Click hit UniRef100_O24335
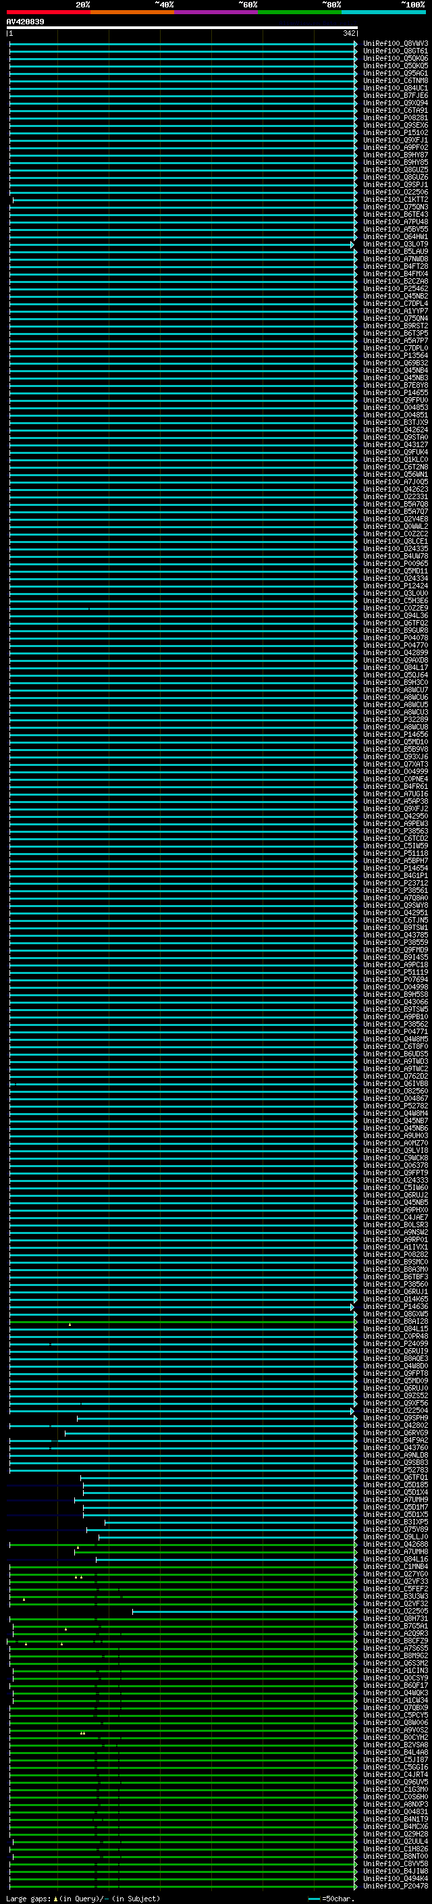Viewport: 432px width, 1904px height. click(x=395, y=548)
